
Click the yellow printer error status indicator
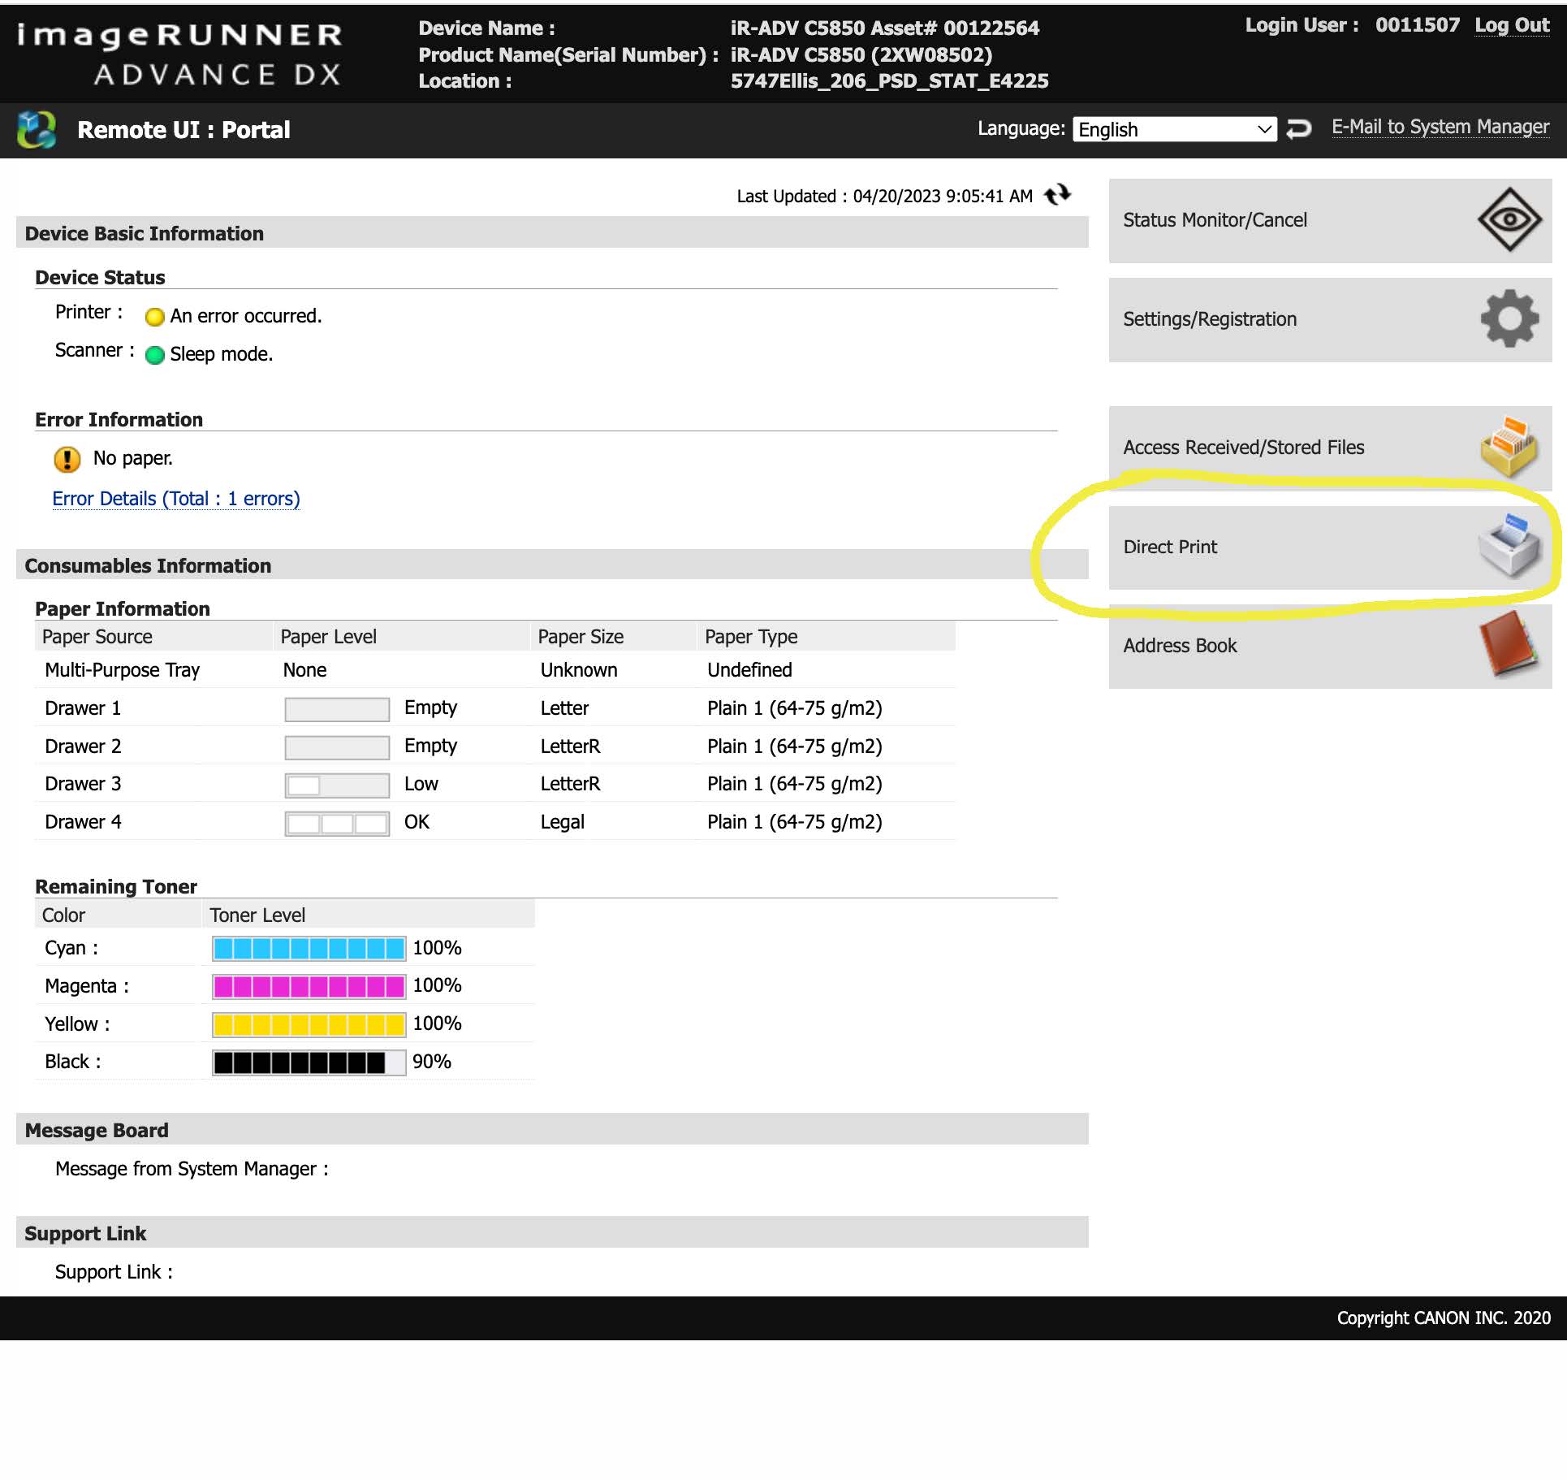pyautogui.click(x=153, y=316)
